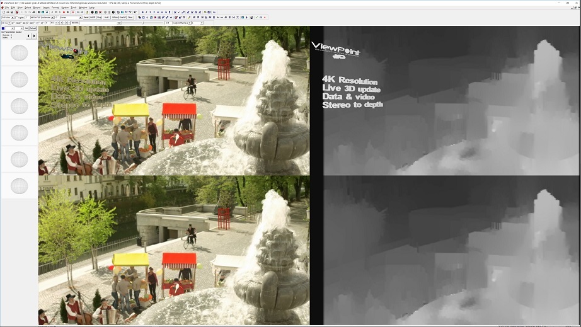Screen dimensions: 581x327
Task: Click the Save disk icon
Action: click(x=12, y=12)
